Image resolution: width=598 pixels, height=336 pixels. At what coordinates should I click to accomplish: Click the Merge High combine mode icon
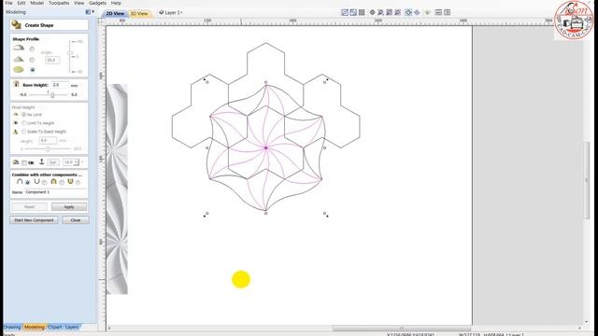click(x=53, y=182)
